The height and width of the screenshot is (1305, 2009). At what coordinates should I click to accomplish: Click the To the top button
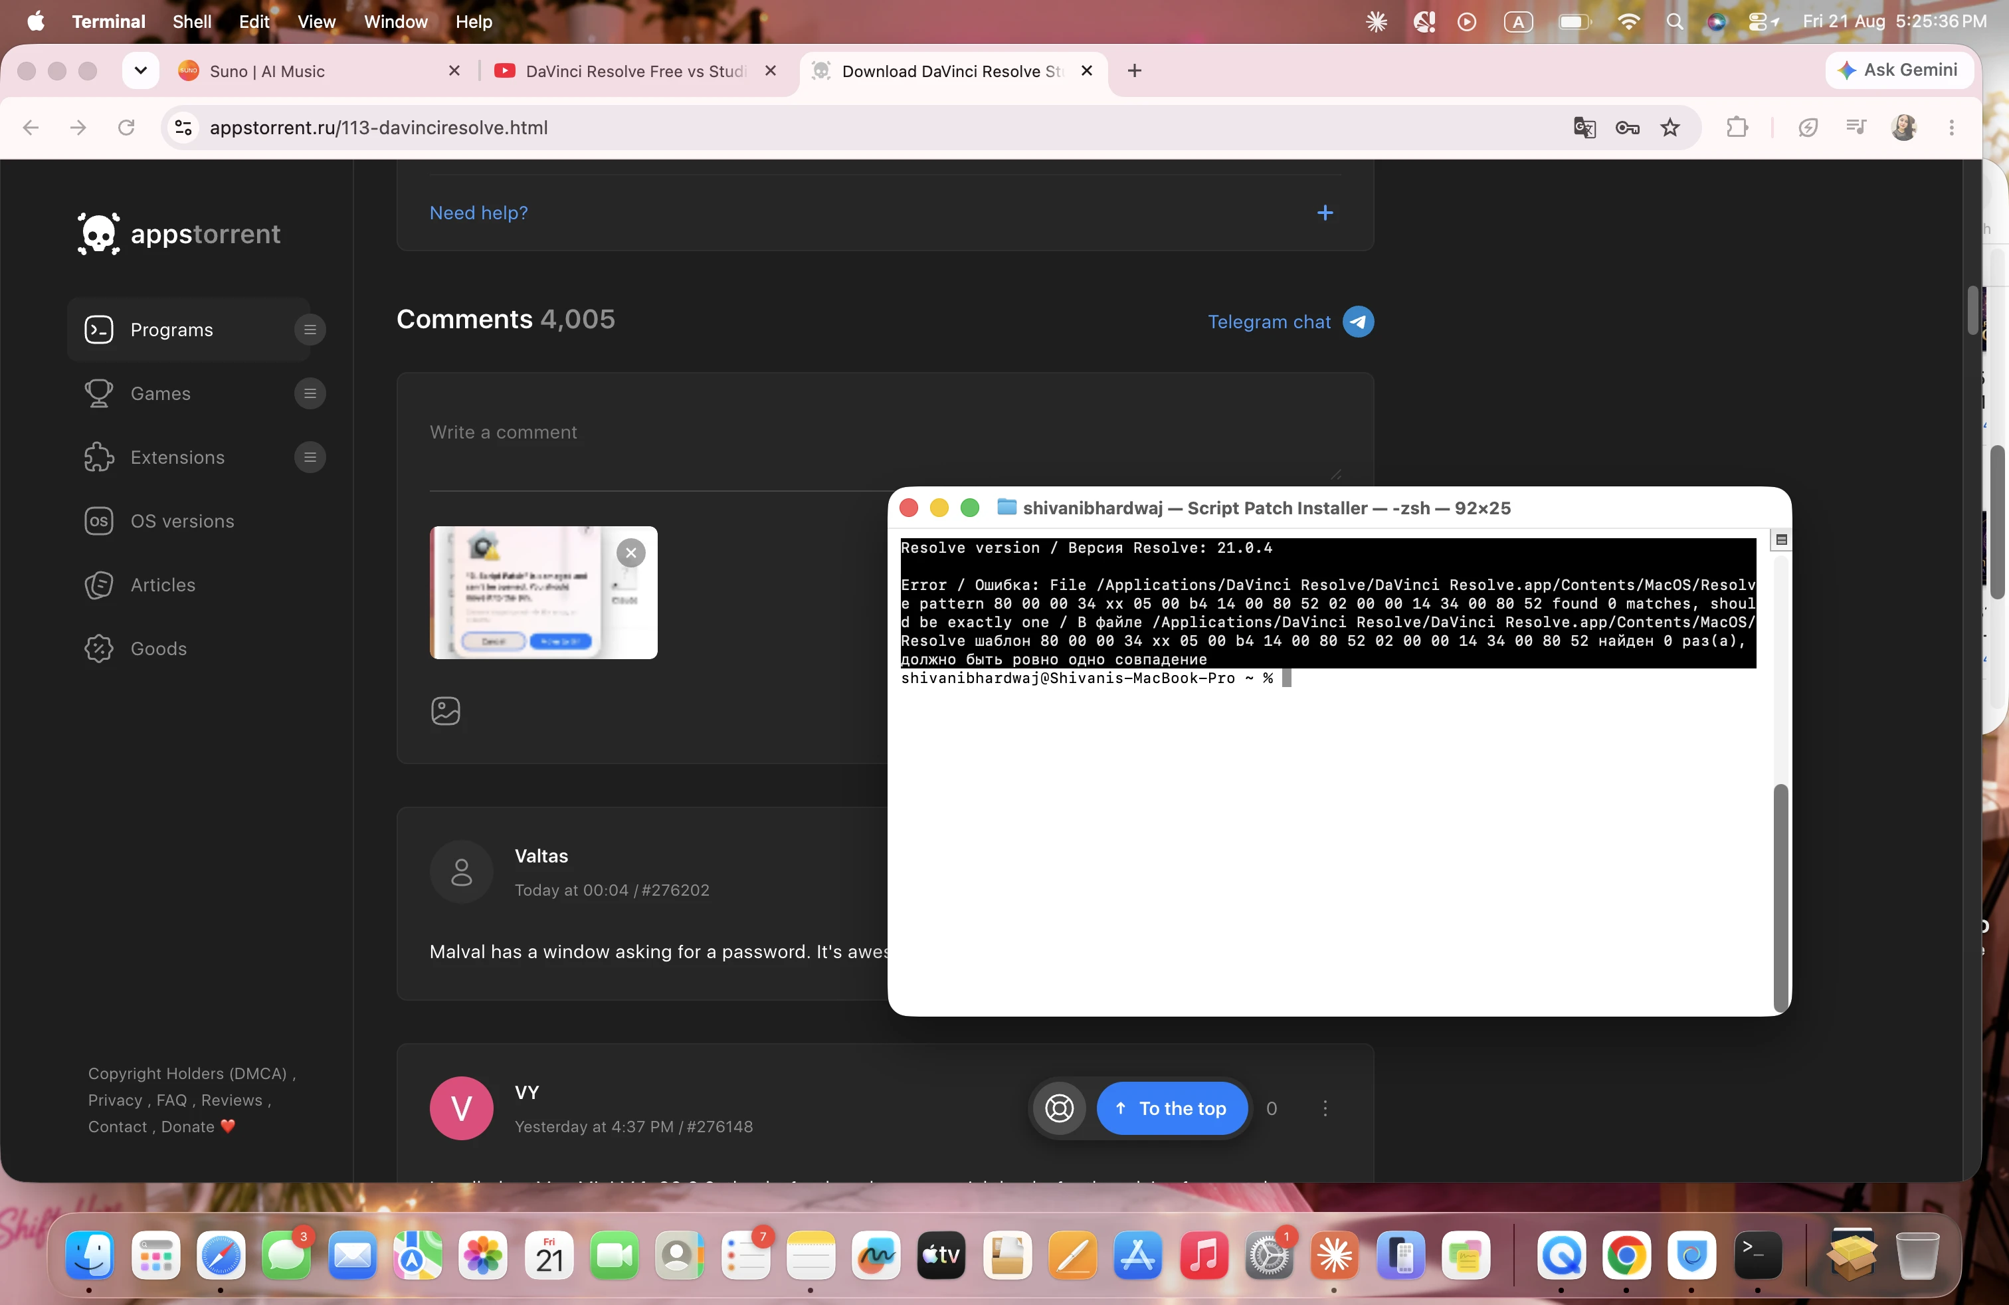tap(1172, 1108)
